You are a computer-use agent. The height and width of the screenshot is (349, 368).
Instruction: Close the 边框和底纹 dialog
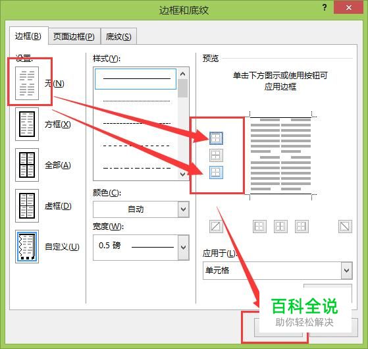(348, 8)
